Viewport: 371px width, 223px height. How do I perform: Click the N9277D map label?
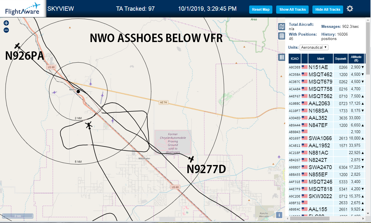pyautogui.click(x=206, y=169)
